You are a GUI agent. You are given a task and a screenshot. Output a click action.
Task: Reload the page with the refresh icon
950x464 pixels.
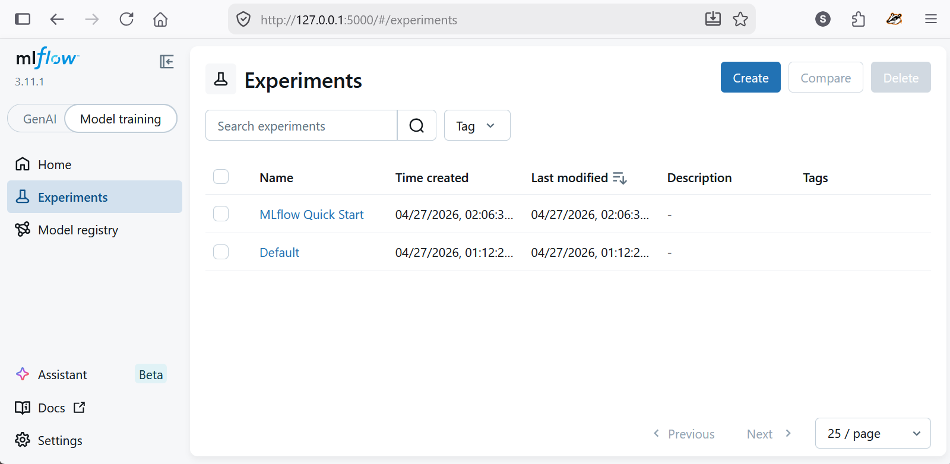click(x=126, y=19)
